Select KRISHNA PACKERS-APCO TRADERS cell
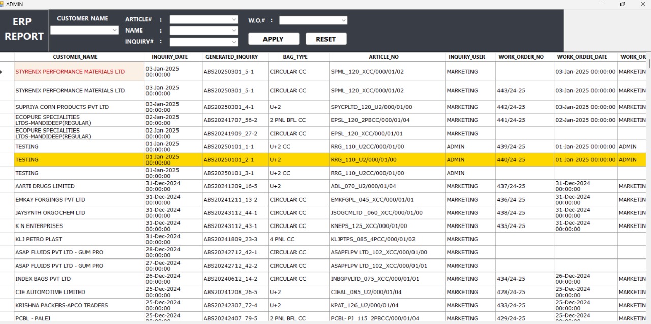Image resolution: width=651 pixels, height=324 pixels. [x=79, y=305]
